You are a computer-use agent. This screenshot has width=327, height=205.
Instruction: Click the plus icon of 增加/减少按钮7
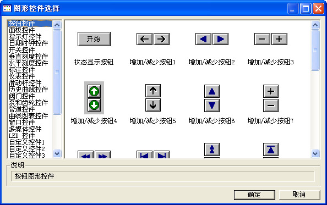pyautogui.click(x=271, y=91)
